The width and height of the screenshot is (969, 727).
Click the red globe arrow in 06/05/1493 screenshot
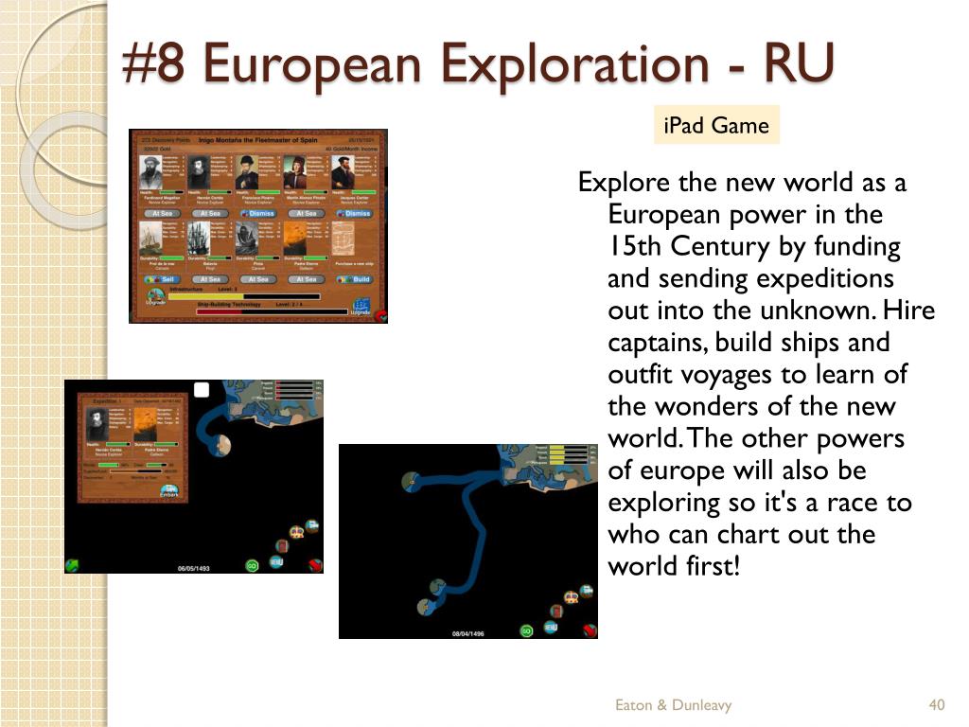(315, 565)
